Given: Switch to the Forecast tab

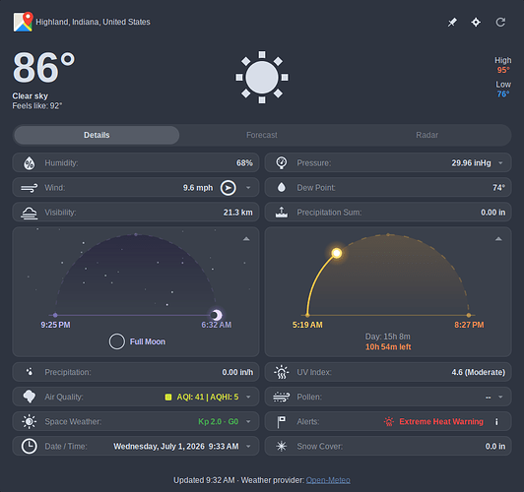Looking at the screenshot, I should pos(262,135).
